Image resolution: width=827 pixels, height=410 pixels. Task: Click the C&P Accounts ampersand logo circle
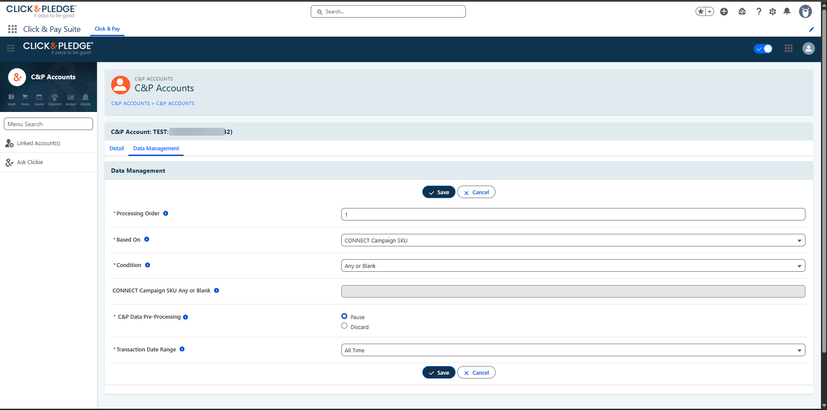tap(17, 77)
